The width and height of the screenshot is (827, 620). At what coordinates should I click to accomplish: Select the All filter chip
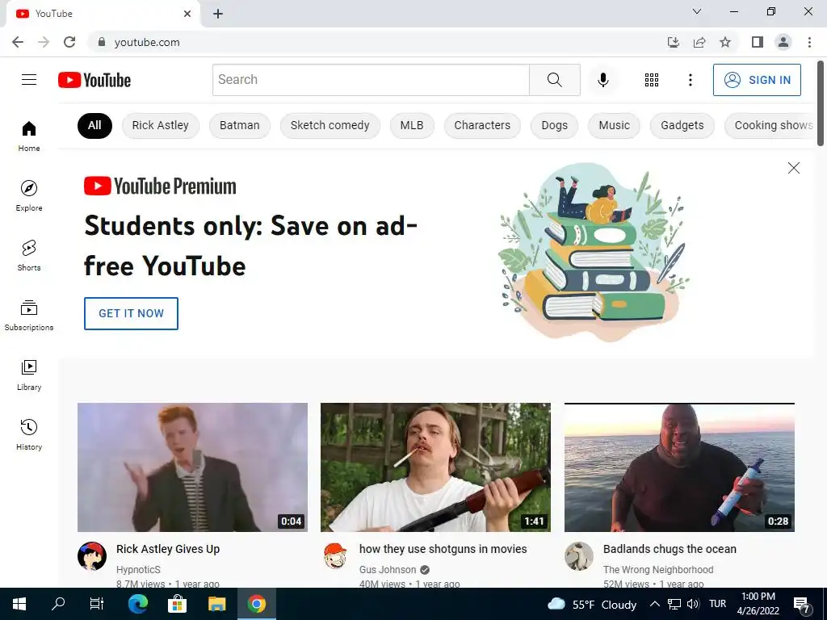tap(94, 125)
